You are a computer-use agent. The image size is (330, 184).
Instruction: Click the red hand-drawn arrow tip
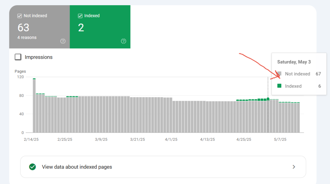(x=279, y=77)
